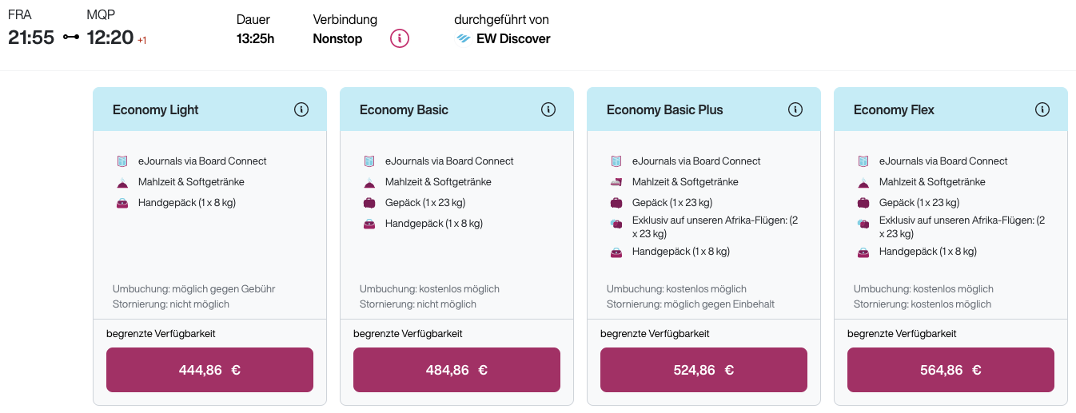Click Africa flights baggage icon in Economy Flex
Image resolution: width=1076 pixels, height=413 pixels.
point(863,224)
